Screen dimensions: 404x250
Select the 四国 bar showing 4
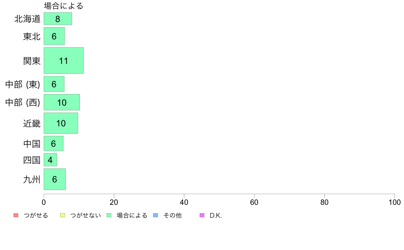(x=50, y=160)
